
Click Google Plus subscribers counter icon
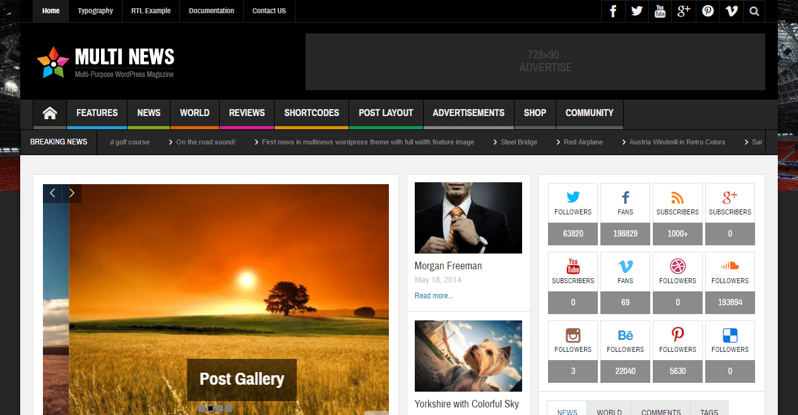730,197
